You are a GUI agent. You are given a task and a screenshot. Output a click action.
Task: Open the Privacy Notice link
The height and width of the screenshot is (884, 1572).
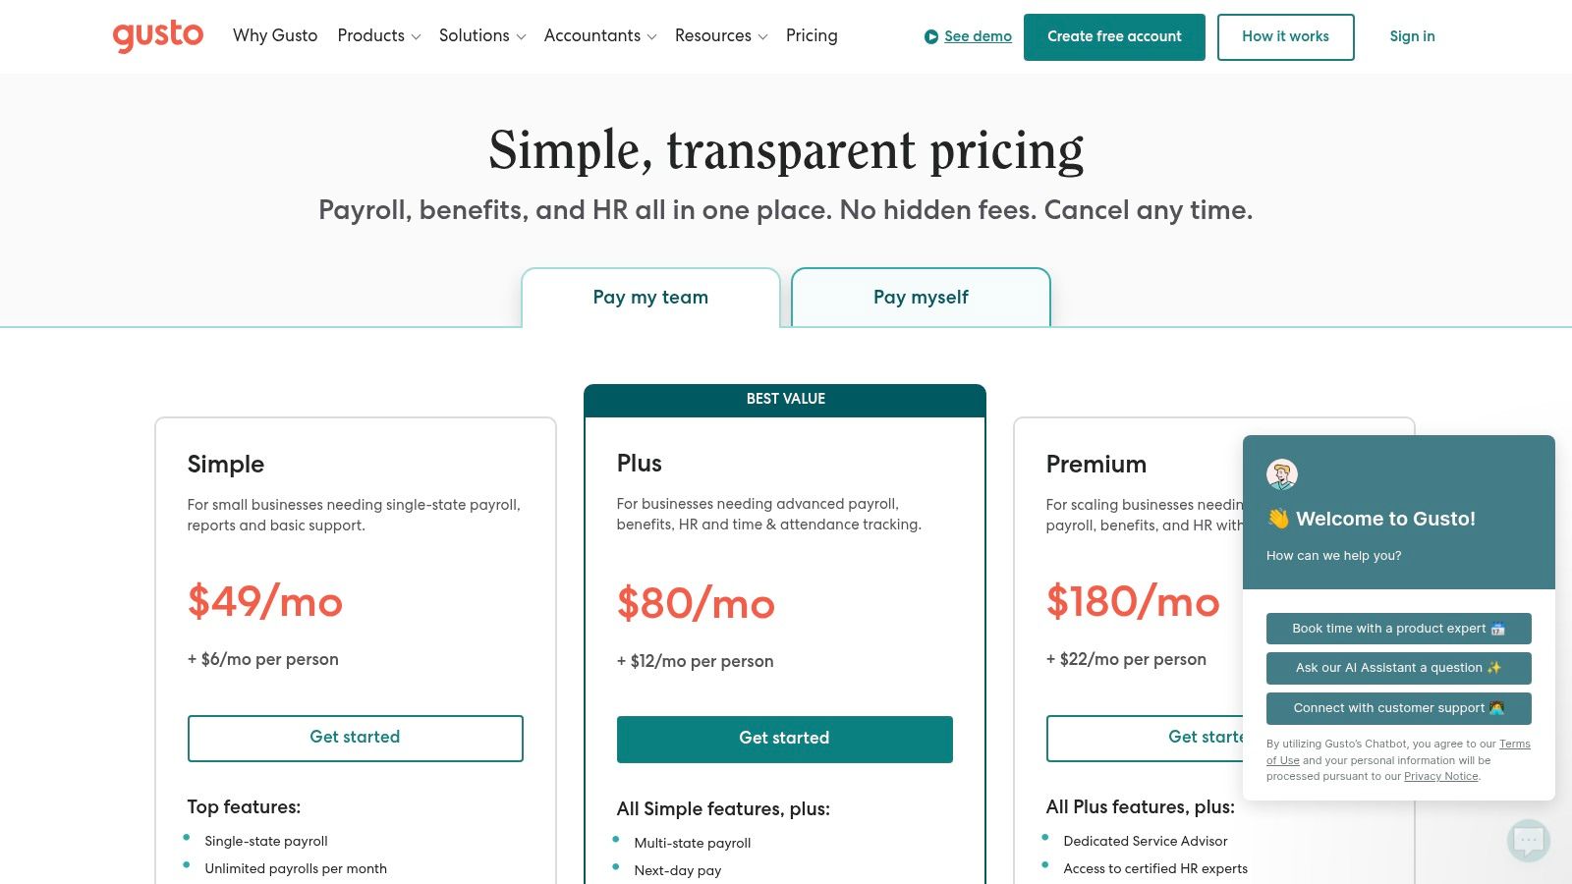click(x=1440, y=776)
